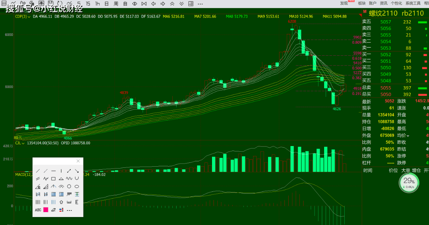Open the 均价 dropdown arrow
Image resolution: width=429 pixels, height=225 pixels.
[x=408, y=136]
